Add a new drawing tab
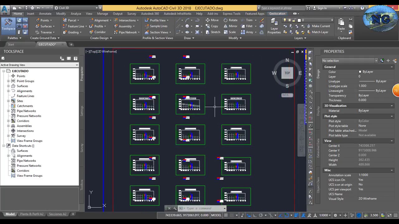Screen dimensions: 399x224 click(x=71, y=44)
